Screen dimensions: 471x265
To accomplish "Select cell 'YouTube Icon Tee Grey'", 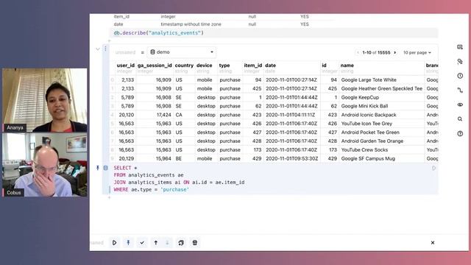I will pos(366,124).
